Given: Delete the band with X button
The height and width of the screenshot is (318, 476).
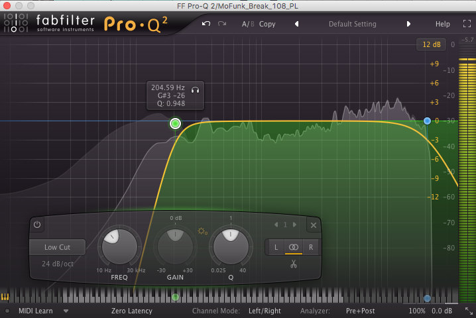Looking at the screenshot, I should click(x=314, y=225).
